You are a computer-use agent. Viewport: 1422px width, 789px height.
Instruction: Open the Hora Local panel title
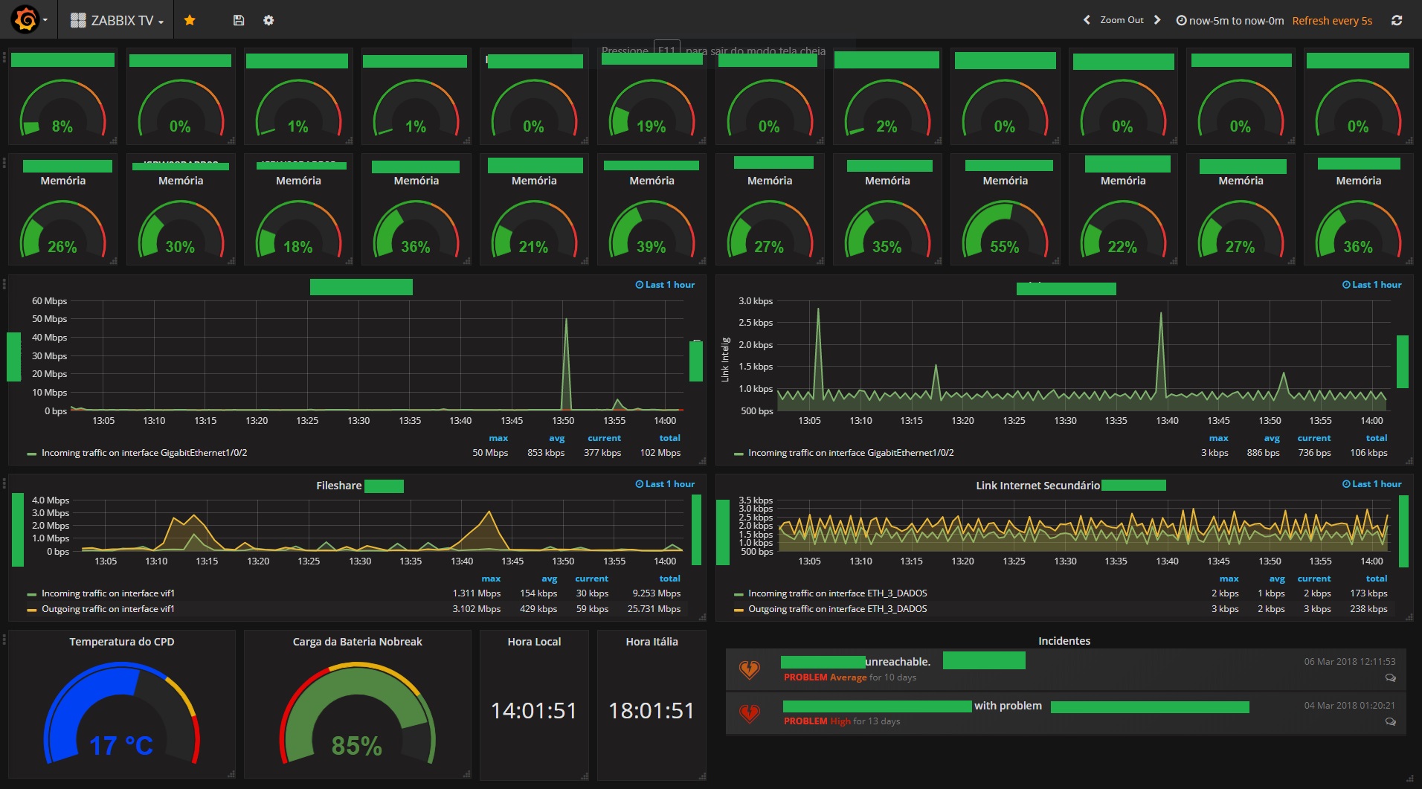[x=534, y=642]
